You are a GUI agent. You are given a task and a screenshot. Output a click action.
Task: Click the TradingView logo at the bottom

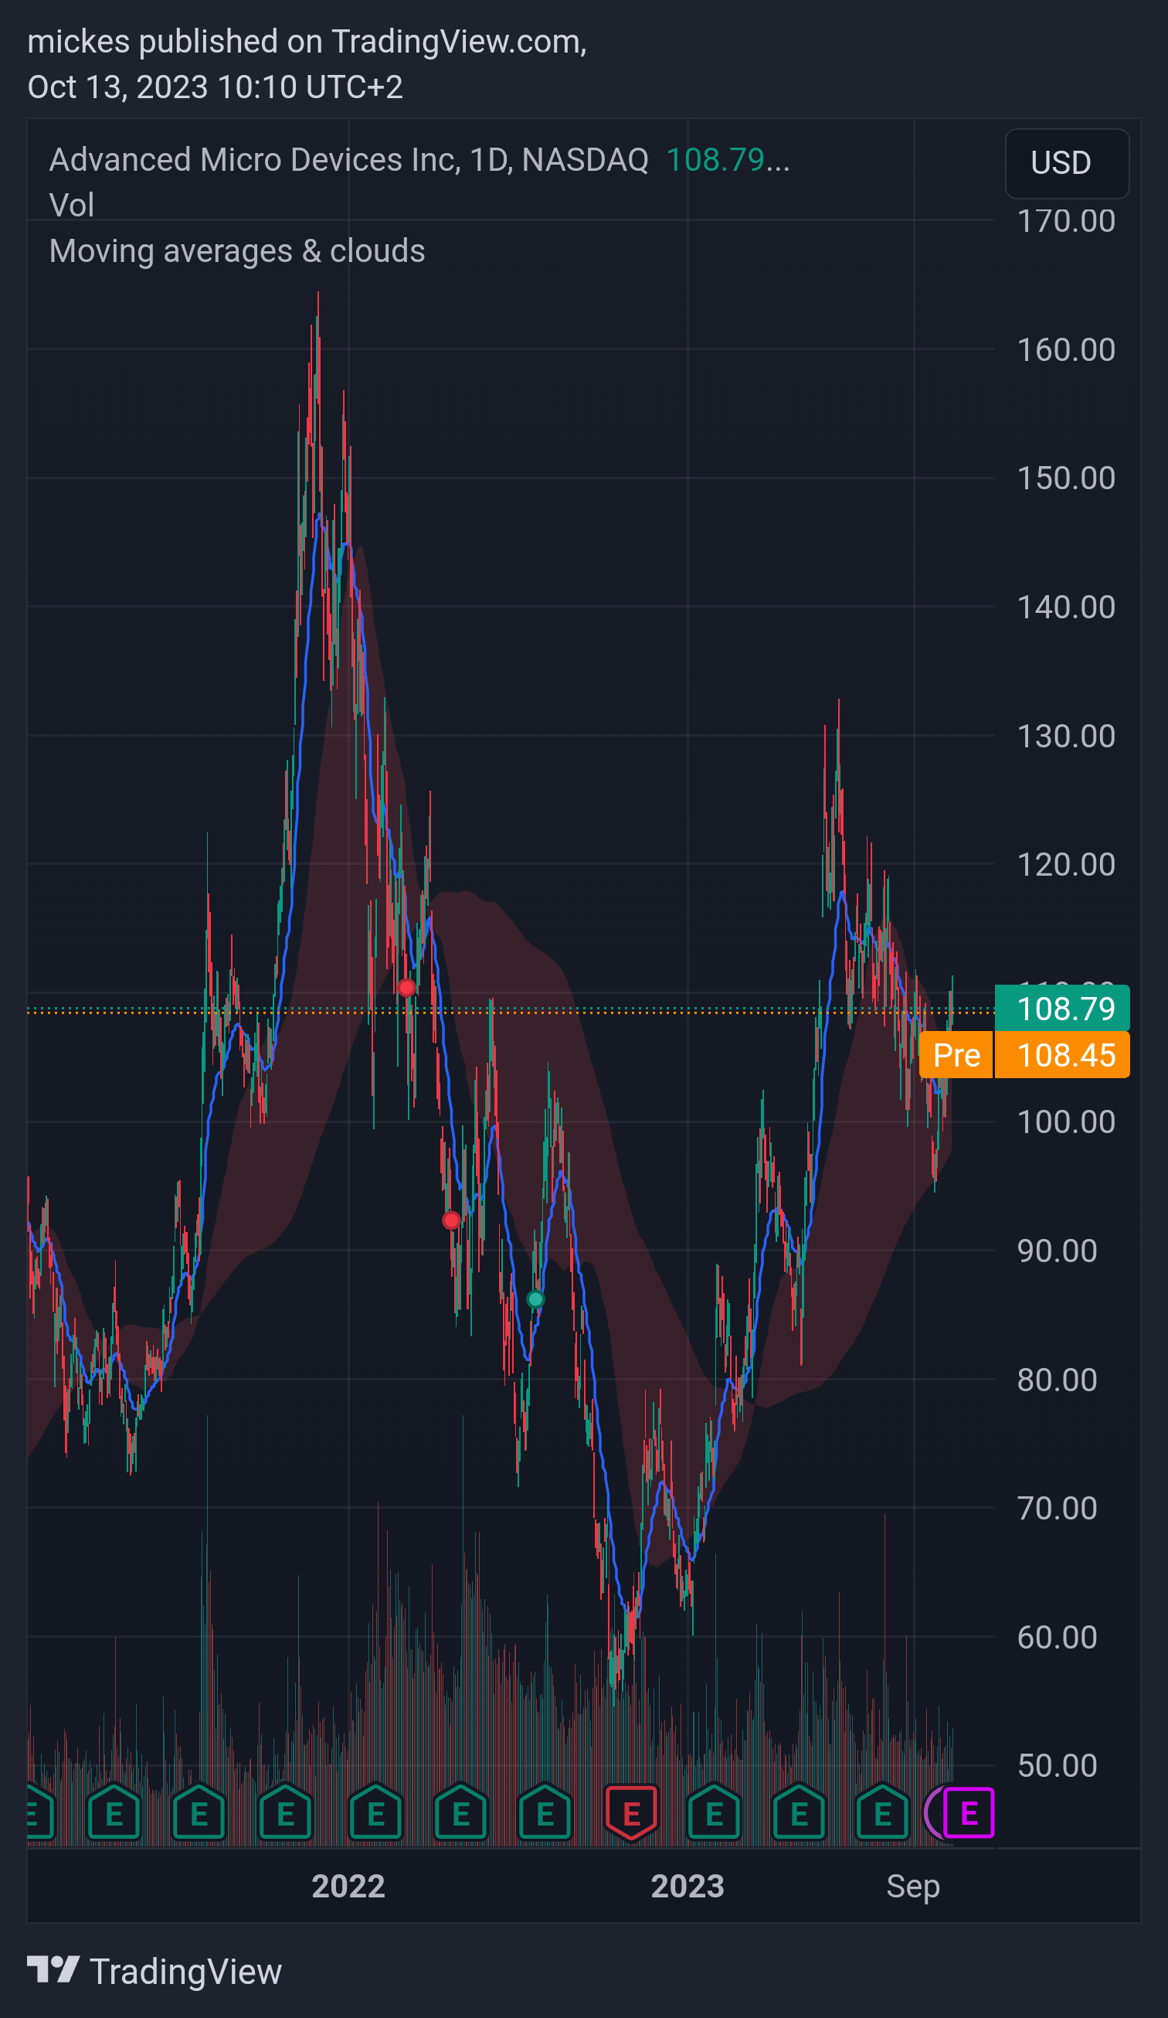154,1972
